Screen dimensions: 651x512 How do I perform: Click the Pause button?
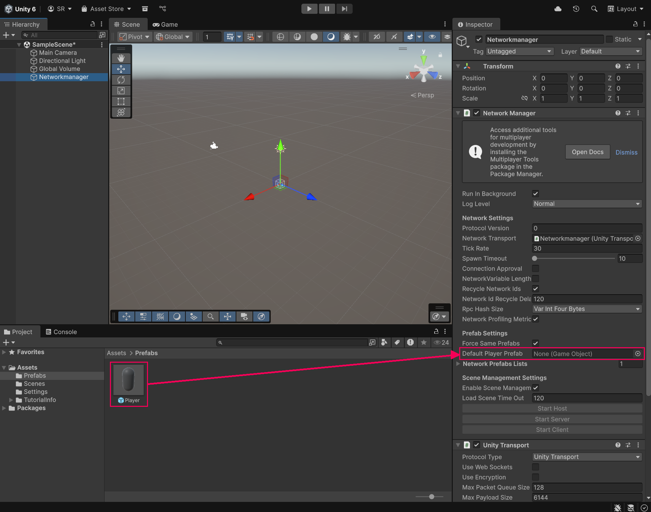[327, 9]
